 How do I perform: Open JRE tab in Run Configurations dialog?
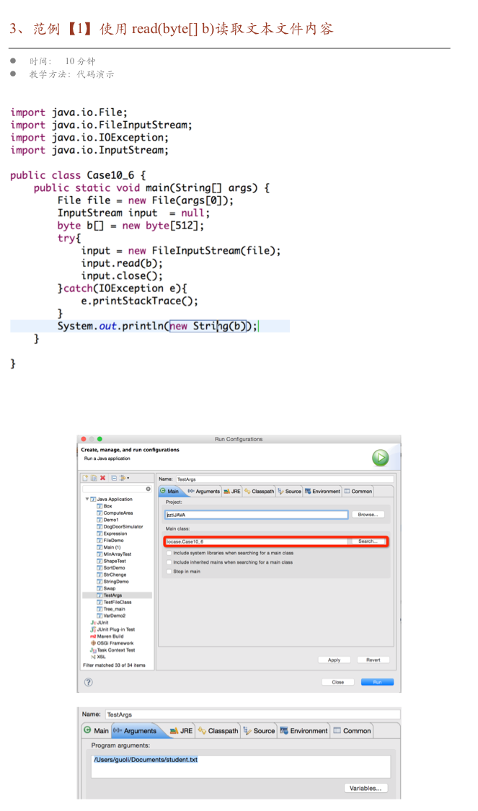[232, 492]
